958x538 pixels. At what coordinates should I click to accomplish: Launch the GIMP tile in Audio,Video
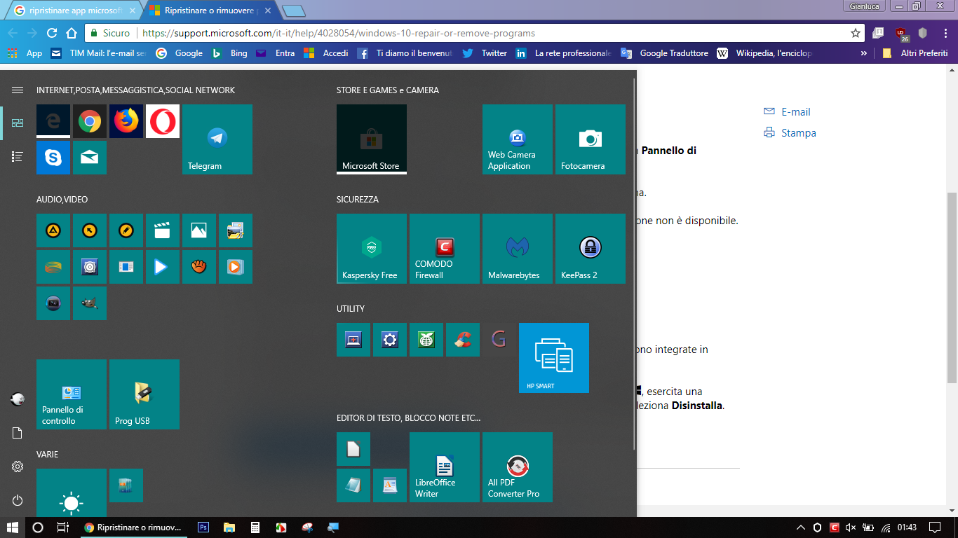tap(90, 303)
